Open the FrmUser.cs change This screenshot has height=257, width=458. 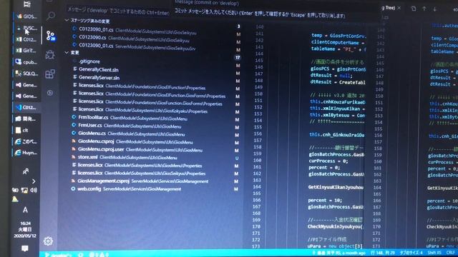tap(155, 126)
